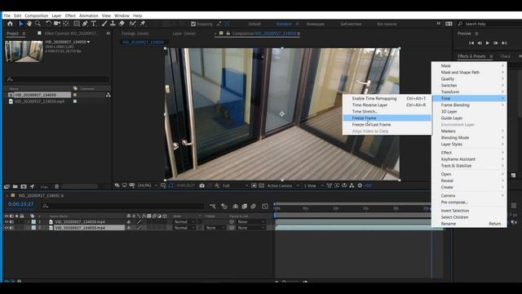Open the Active Camera dropdown
The height and width of the screenshot is (294, 522).
coord(283,185)
